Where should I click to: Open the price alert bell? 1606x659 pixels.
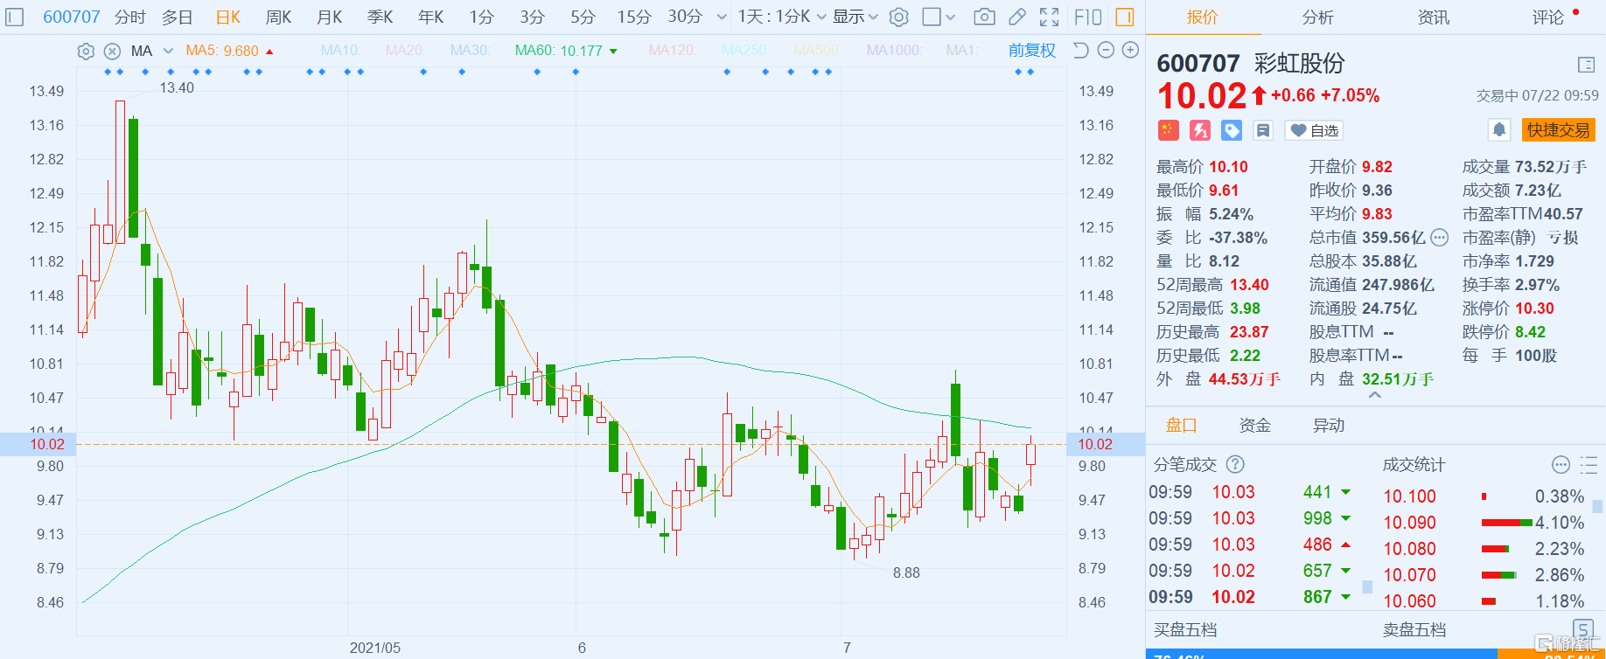1498,130
